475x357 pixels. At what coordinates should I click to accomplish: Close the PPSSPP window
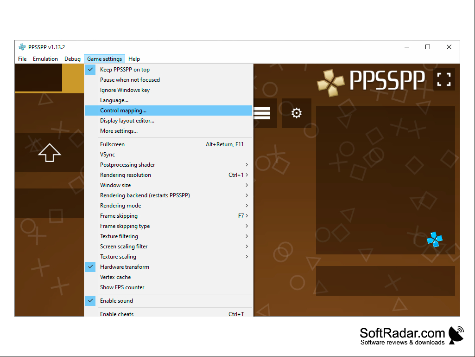tap(449, 47)
